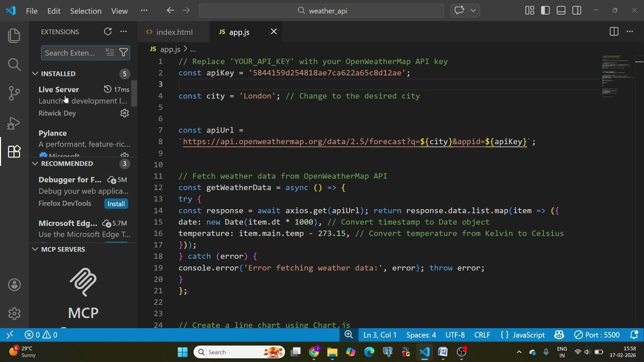Customize layout from title bar
Screen dimensions: 644x362
(x=529, y=11)
